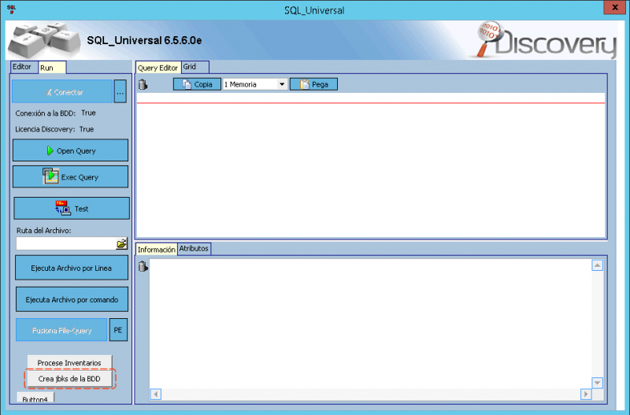Click Procese Inventarios button
630x415 pixels.
69,362
